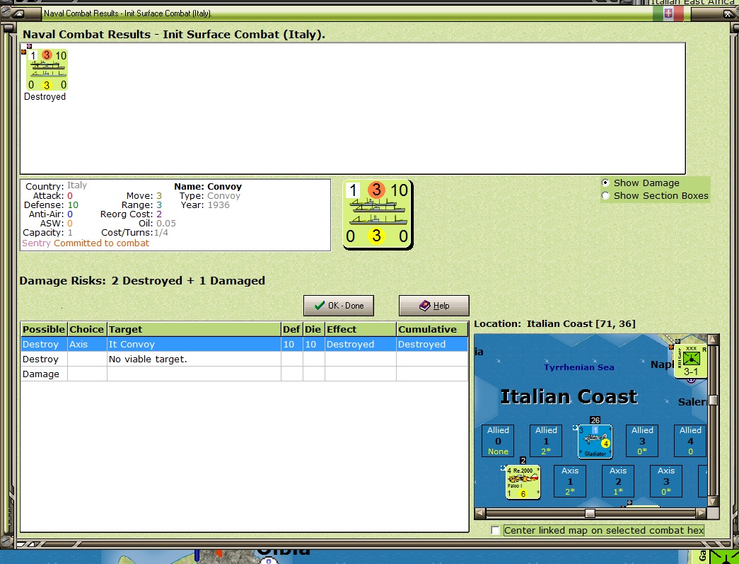Screen dimensions: 739x564
Task: Click the Axis 2 section box
Action: coord(618,481)
